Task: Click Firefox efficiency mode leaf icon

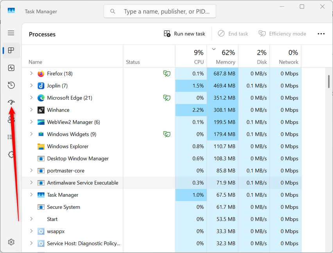Action: (x=167, y=73)
